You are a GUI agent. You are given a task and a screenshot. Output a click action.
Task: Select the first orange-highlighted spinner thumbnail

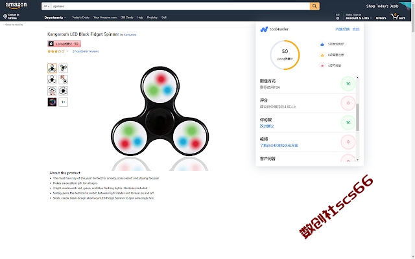(x=52, y=68)
